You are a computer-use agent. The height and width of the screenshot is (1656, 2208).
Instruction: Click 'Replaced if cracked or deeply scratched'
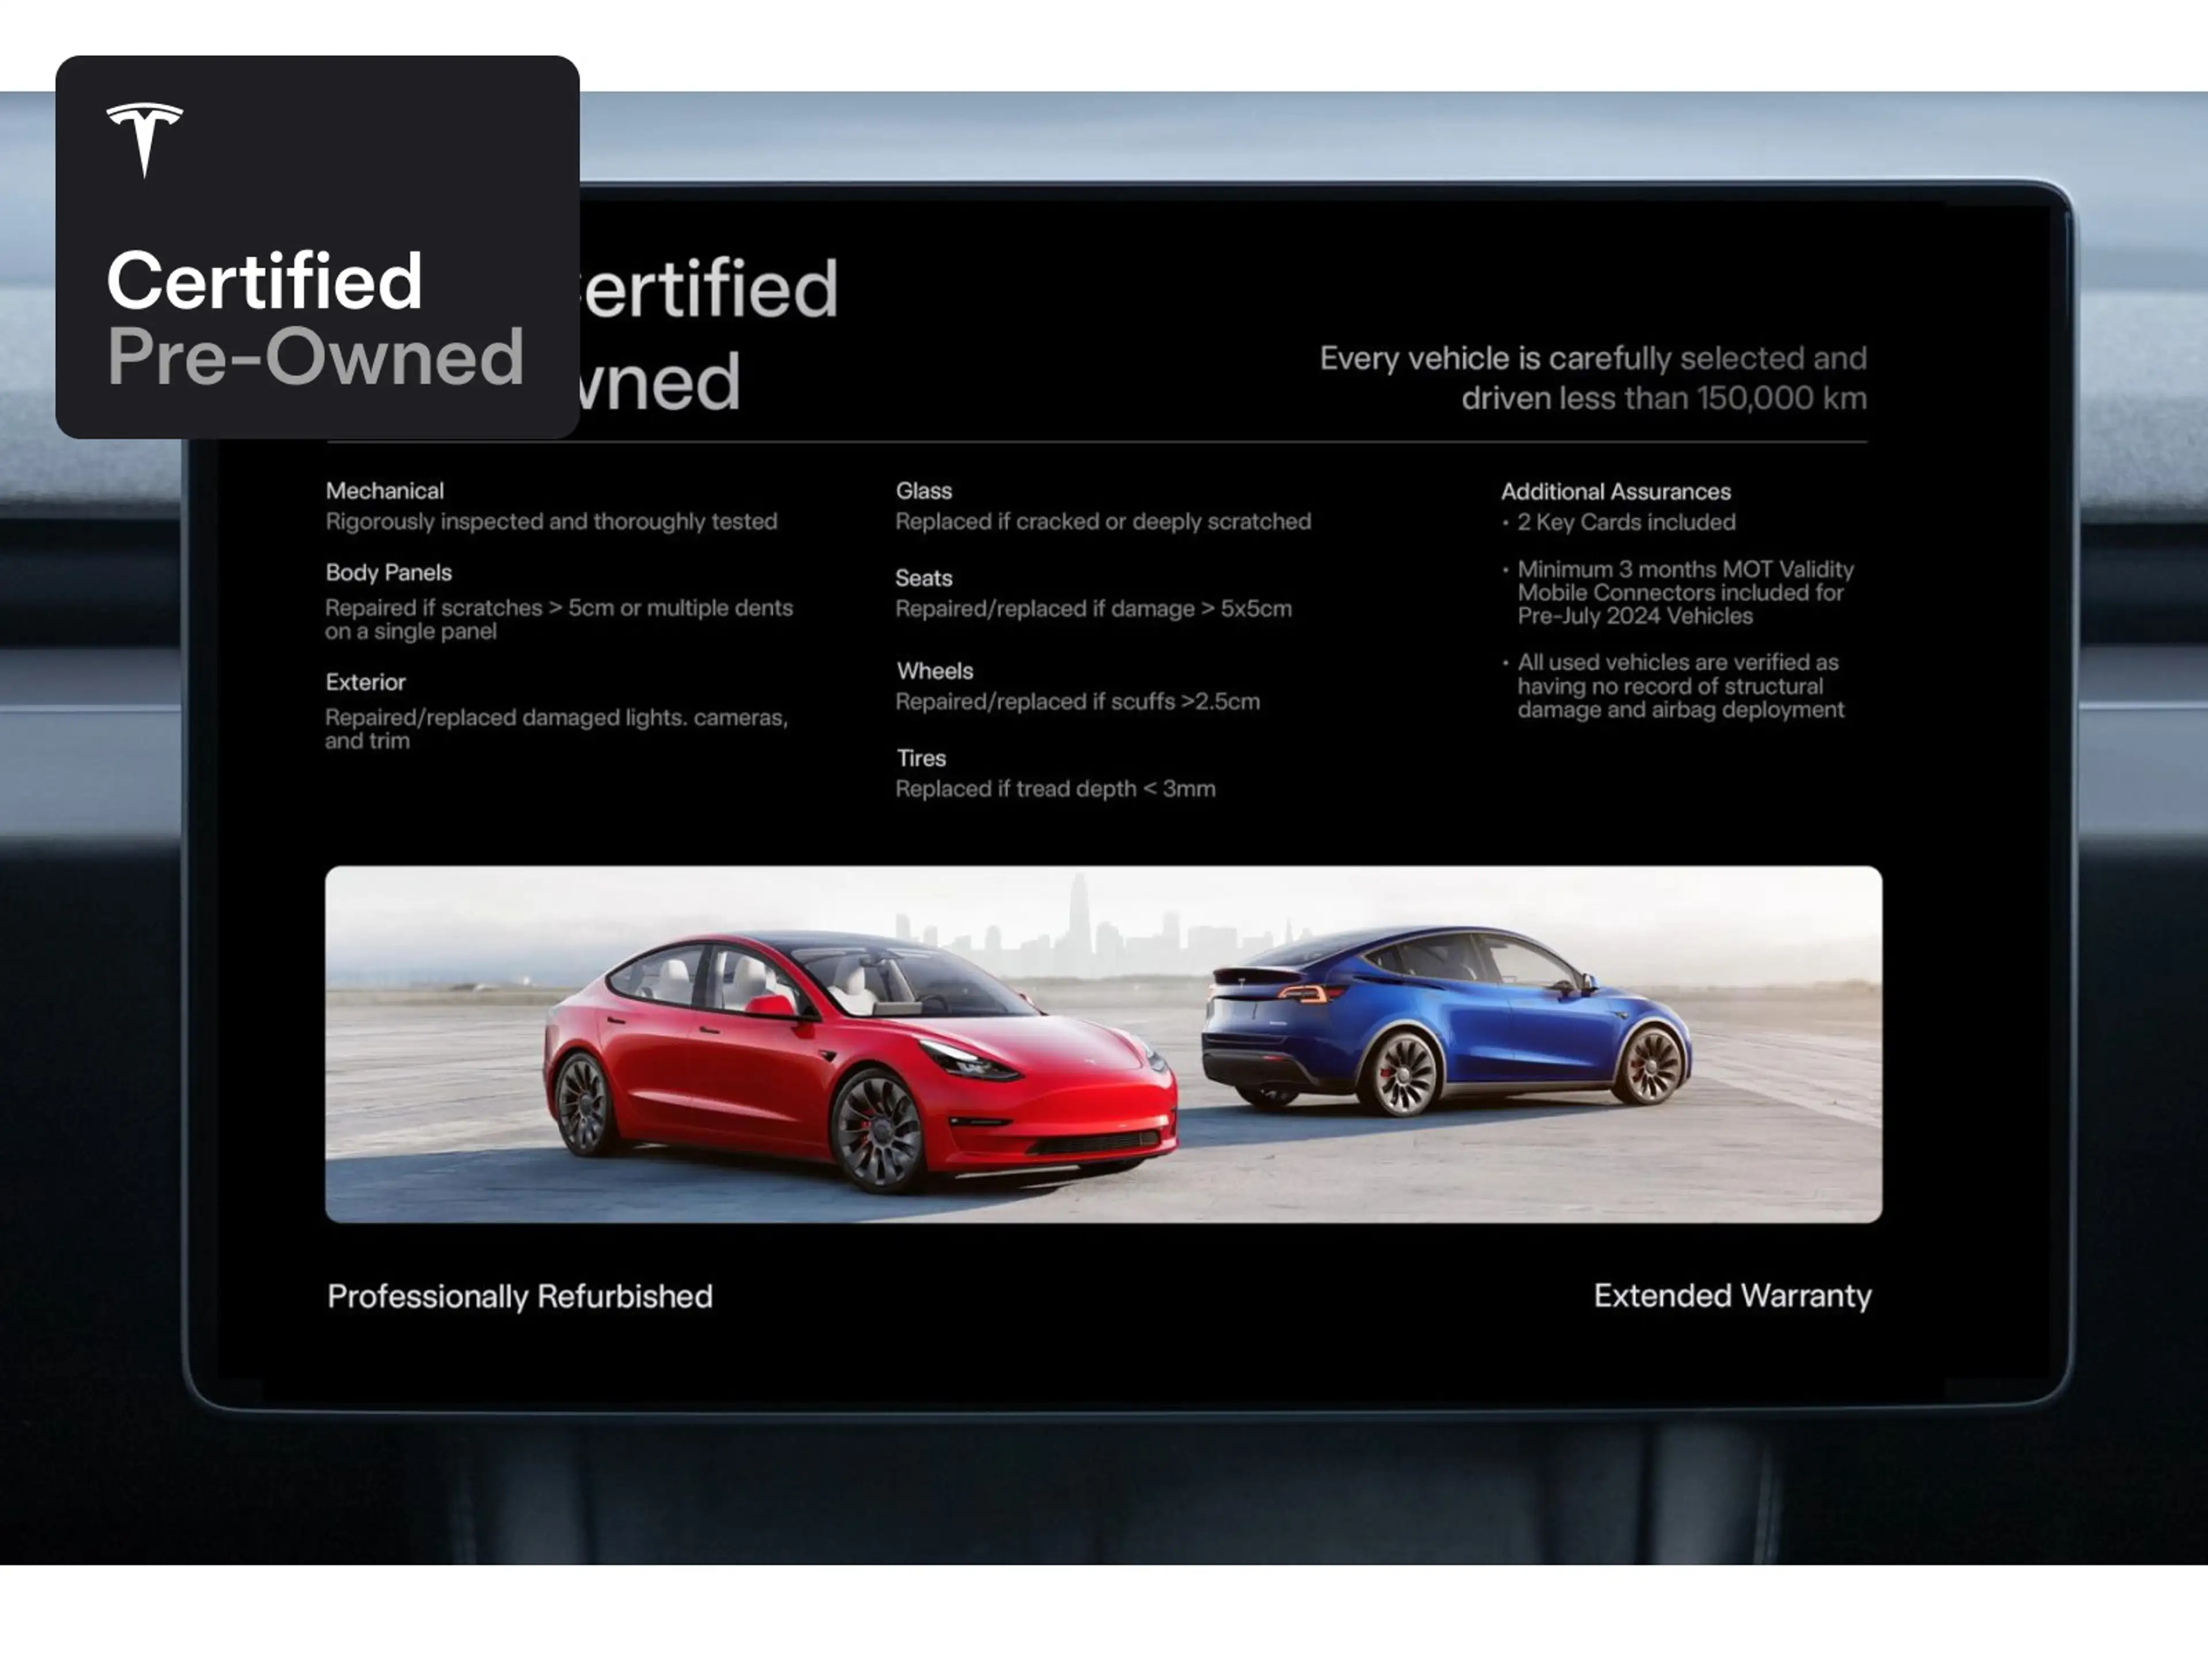[1103, 521]
